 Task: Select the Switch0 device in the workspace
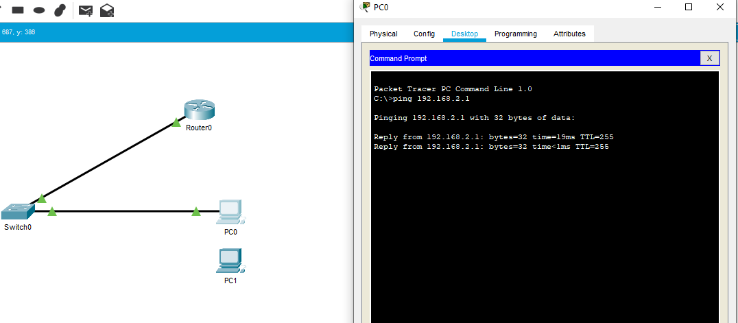click(17, 212)
